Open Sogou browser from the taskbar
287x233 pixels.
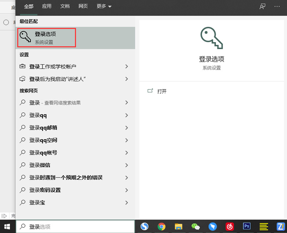point(144,226)
